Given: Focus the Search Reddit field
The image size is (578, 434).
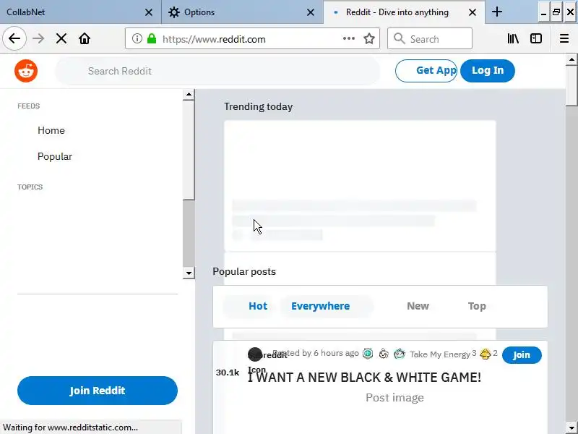Looking at the screenshot, I should point(217,71).
